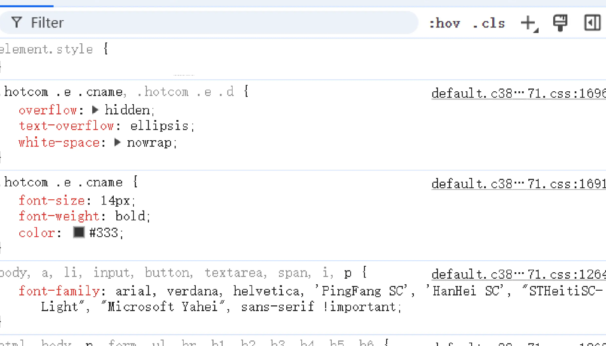This screenshot has height=346, width=606.
Task: Toggle the computed styles sidebar icon
Action: tap(592, 23)
